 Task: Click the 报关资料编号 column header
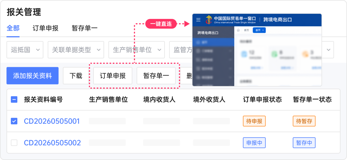pos(43,100)
